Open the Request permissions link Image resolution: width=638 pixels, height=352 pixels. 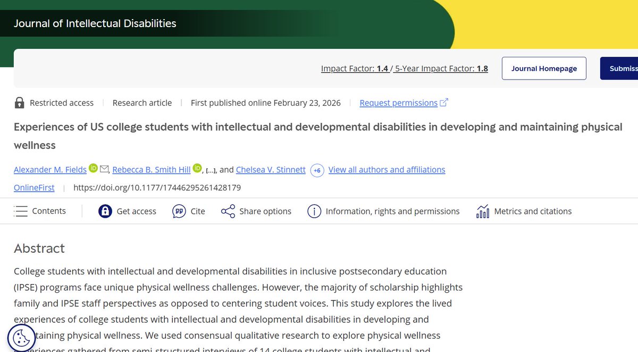coord(399,103)
